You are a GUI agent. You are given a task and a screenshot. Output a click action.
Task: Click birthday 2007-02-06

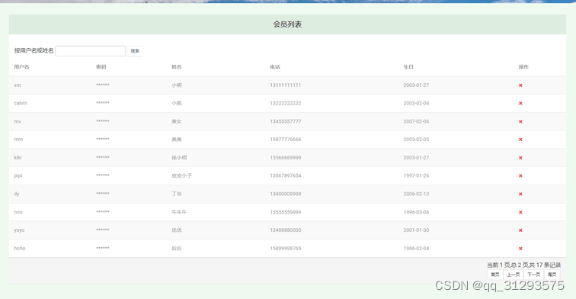tap(416, 121)
